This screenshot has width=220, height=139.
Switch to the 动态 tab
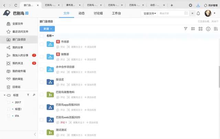pyautogui.click(x=81, y=13)
